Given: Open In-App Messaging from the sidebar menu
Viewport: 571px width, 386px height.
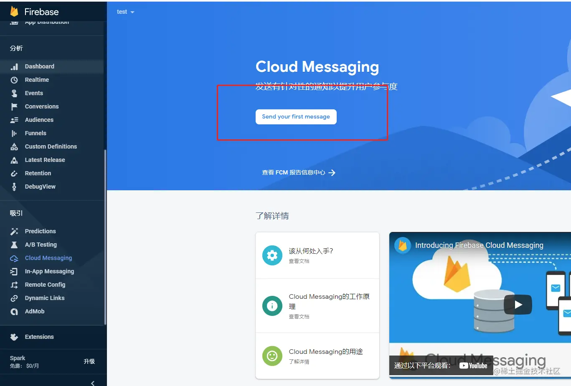Looking at the screenshot, I should (50, 271).
